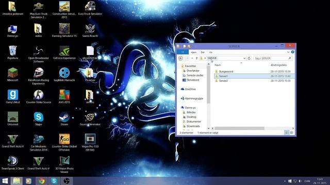Launch AVG 2015 antivirus icon
330x185 pixels.
[x=64, y=97]
